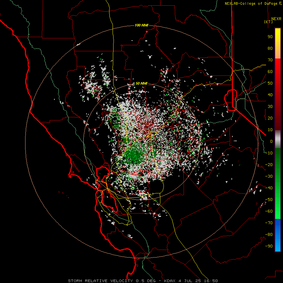The width and height of the screenshot is (283, 283).
Task: Click the STORM RELATIVE VELOCITY caption text
Action: pyautogui.click(x=100, y=281)
